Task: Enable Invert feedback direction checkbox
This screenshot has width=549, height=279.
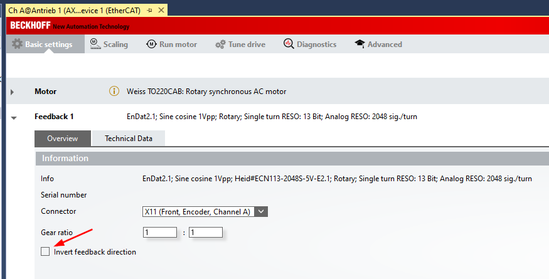Action: pyautogui.click(x=45, y=251)
